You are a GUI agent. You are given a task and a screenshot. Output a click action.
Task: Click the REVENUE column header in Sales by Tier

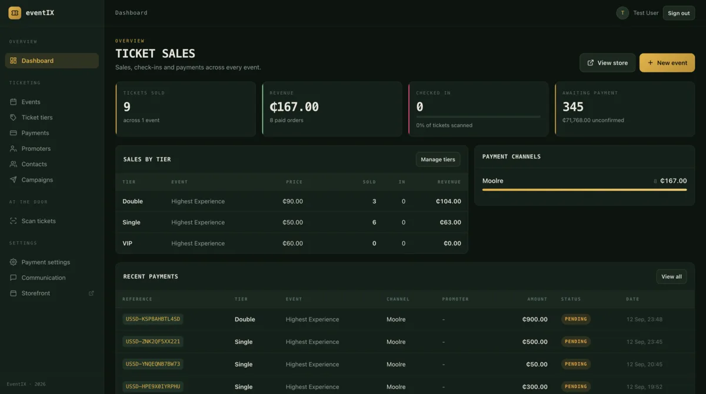tap(449, 182)
